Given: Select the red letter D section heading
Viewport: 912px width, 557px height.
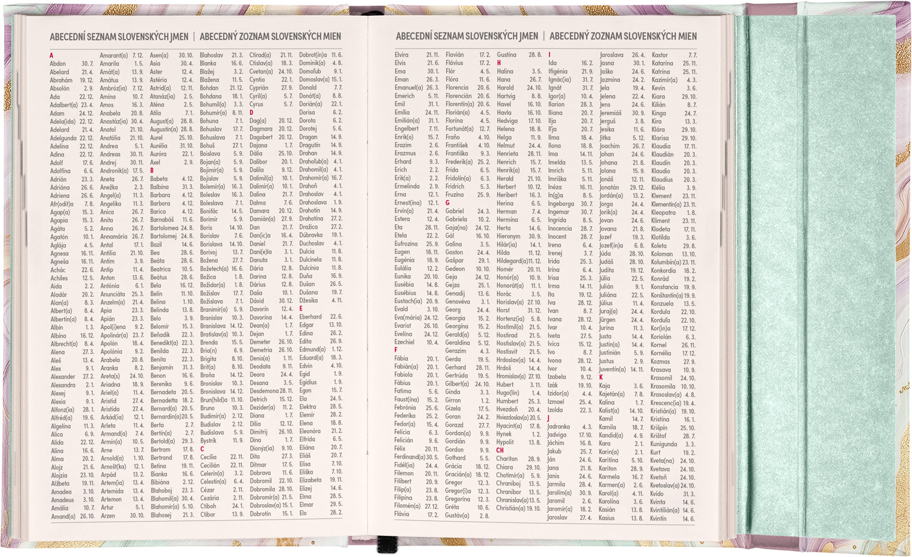Looking at the screenshot, I should tap(252, 112).
